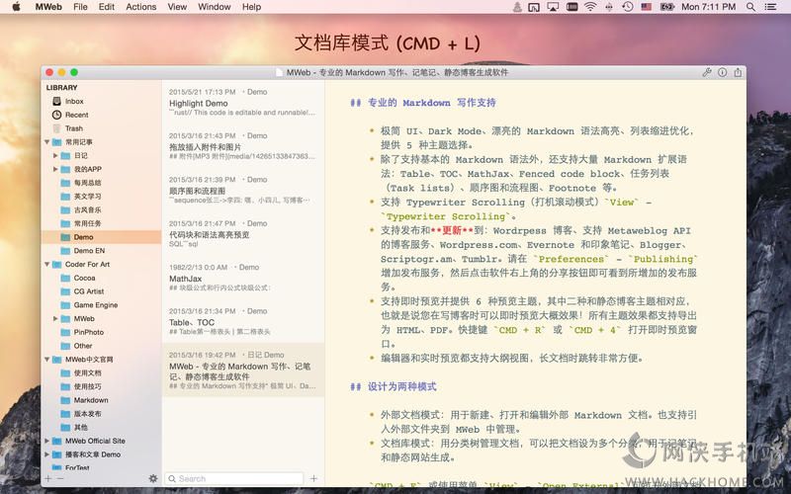The height and width of the screenshot is (494, 791).
Task: Open the Apple menu
Action: point(16,7)
